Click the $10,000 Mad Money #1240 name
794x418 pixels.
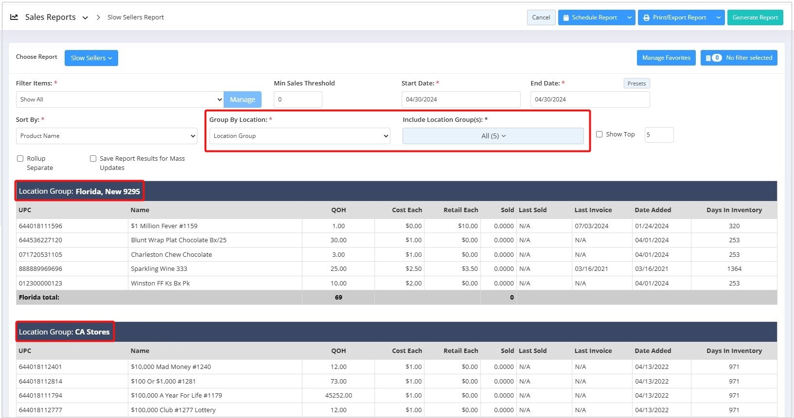coord(171,367)
